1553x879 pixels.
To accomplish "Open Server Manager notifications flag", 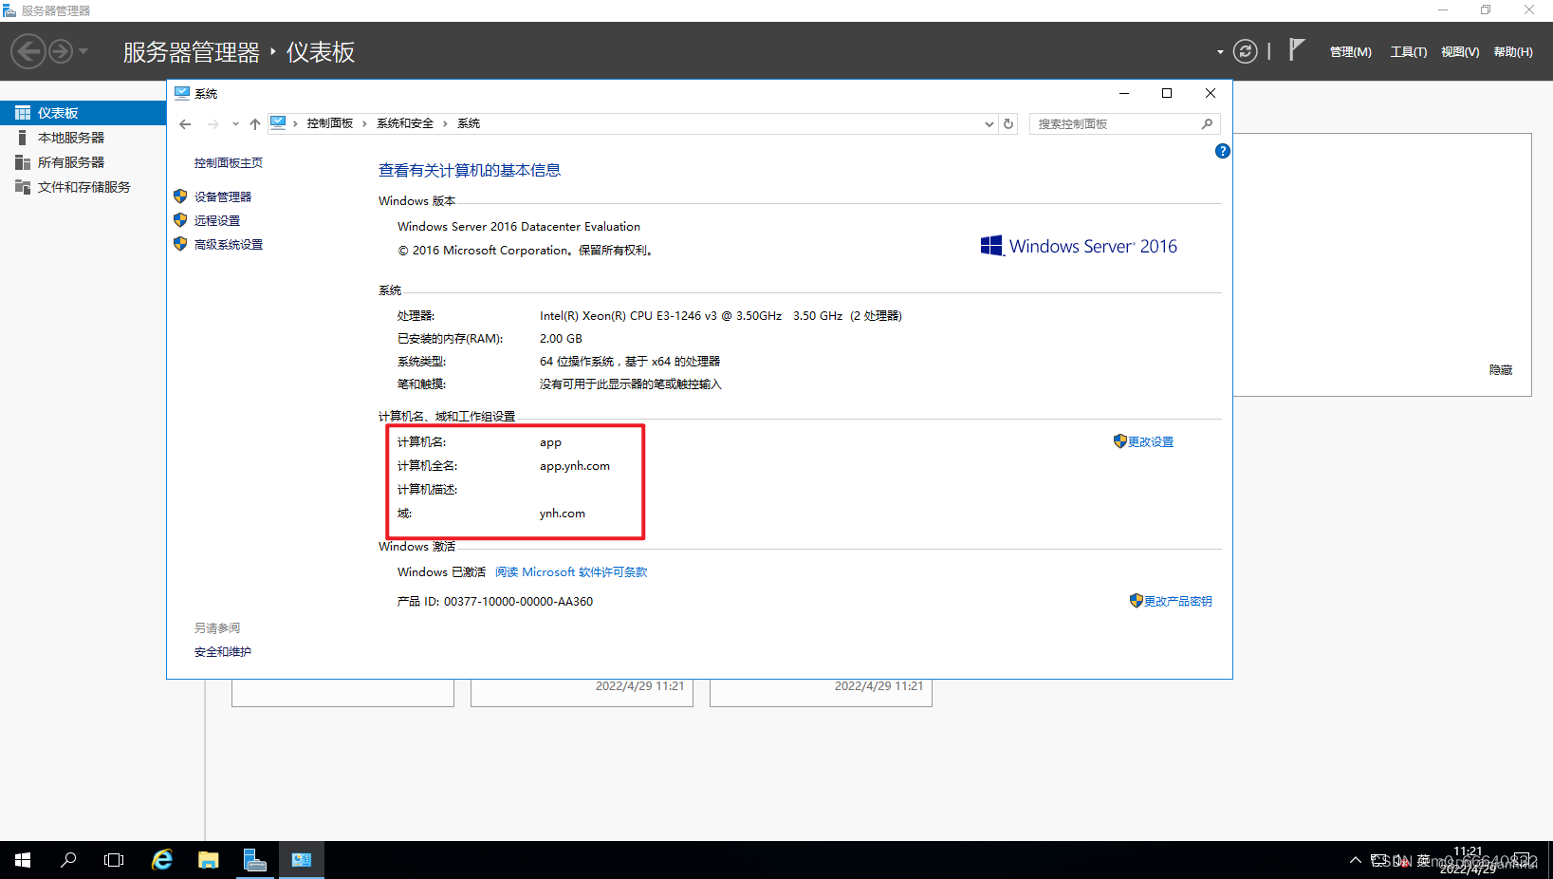I will click(1297, 50).
